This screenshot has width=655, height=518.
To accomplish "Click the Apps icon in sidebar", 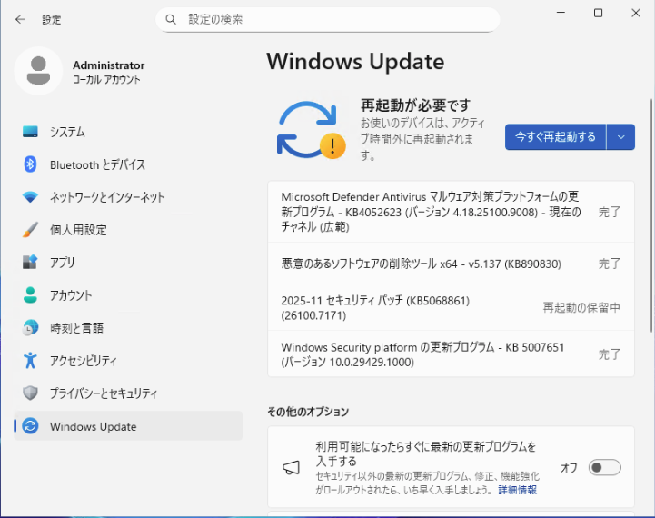I will [x=31, y=263].
